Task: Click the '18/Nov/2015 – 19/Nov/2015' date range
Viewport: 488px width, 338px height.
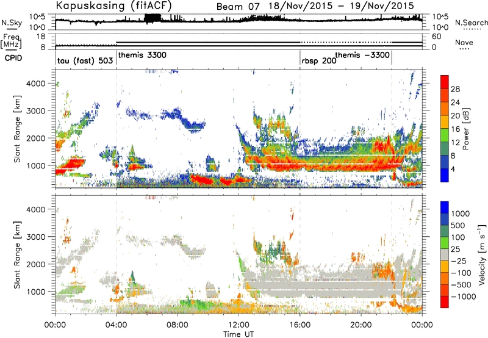Action: [x=341, y=6]
